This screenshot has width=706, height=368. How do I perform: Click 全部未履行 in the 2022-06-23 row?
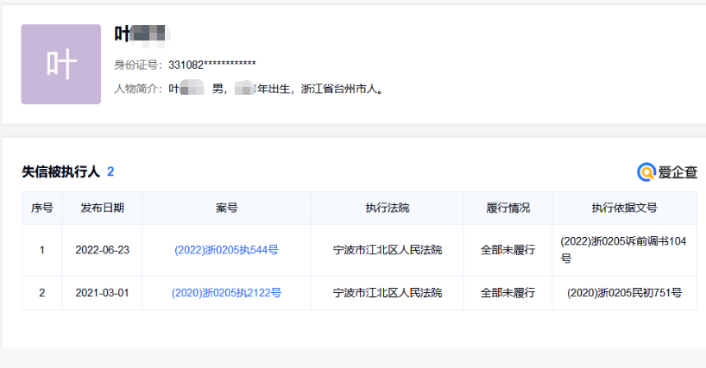(x=507, y=250)
